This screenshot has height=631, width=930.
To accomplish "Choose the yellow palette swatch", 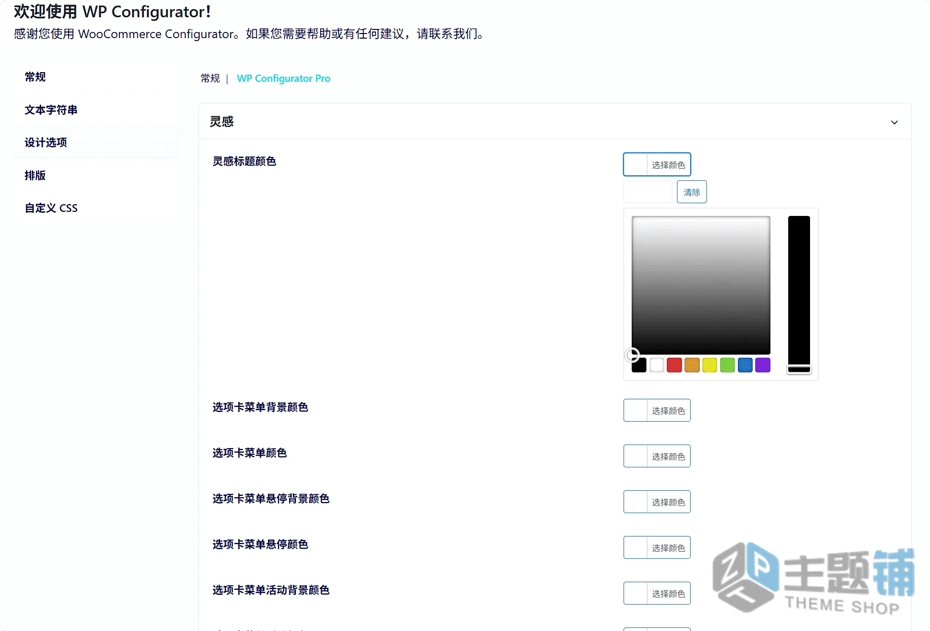I will coord(709,365).
